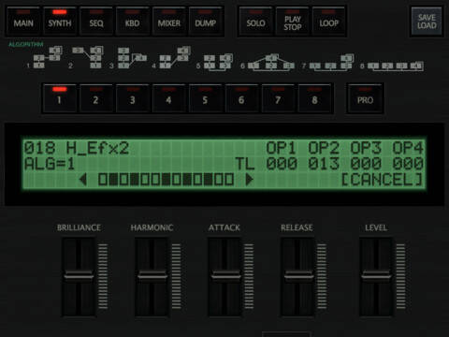Switch to the MIXER tab
This screenshot has height=337, width=449.
pos(169,22)
